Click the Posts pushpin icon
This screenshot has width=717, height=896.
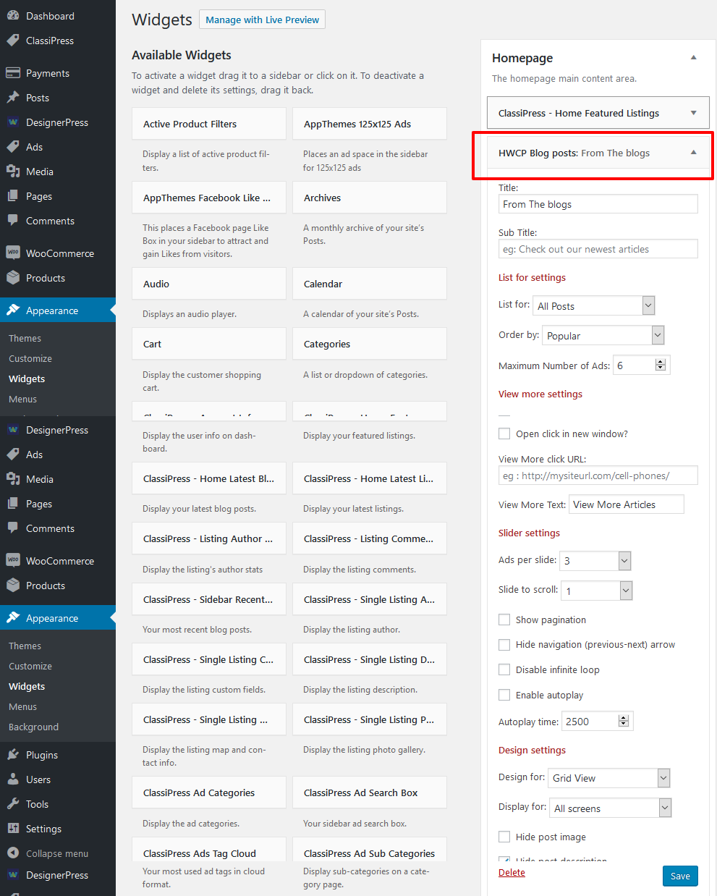coord(13,98)
